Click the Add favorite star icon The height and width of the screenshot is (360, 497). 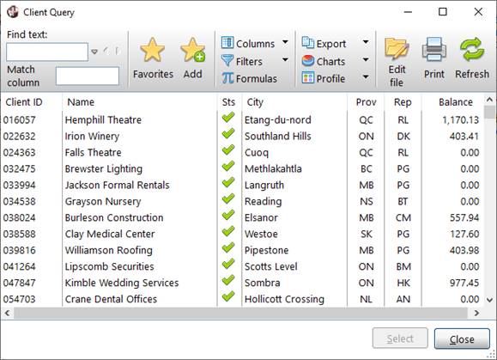point(193,50)
